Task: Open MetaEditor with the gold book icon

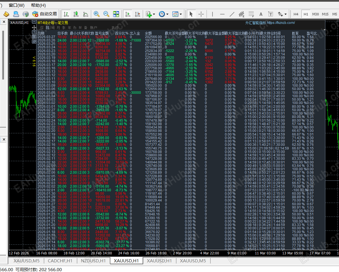Action: (x=6, y=14)
